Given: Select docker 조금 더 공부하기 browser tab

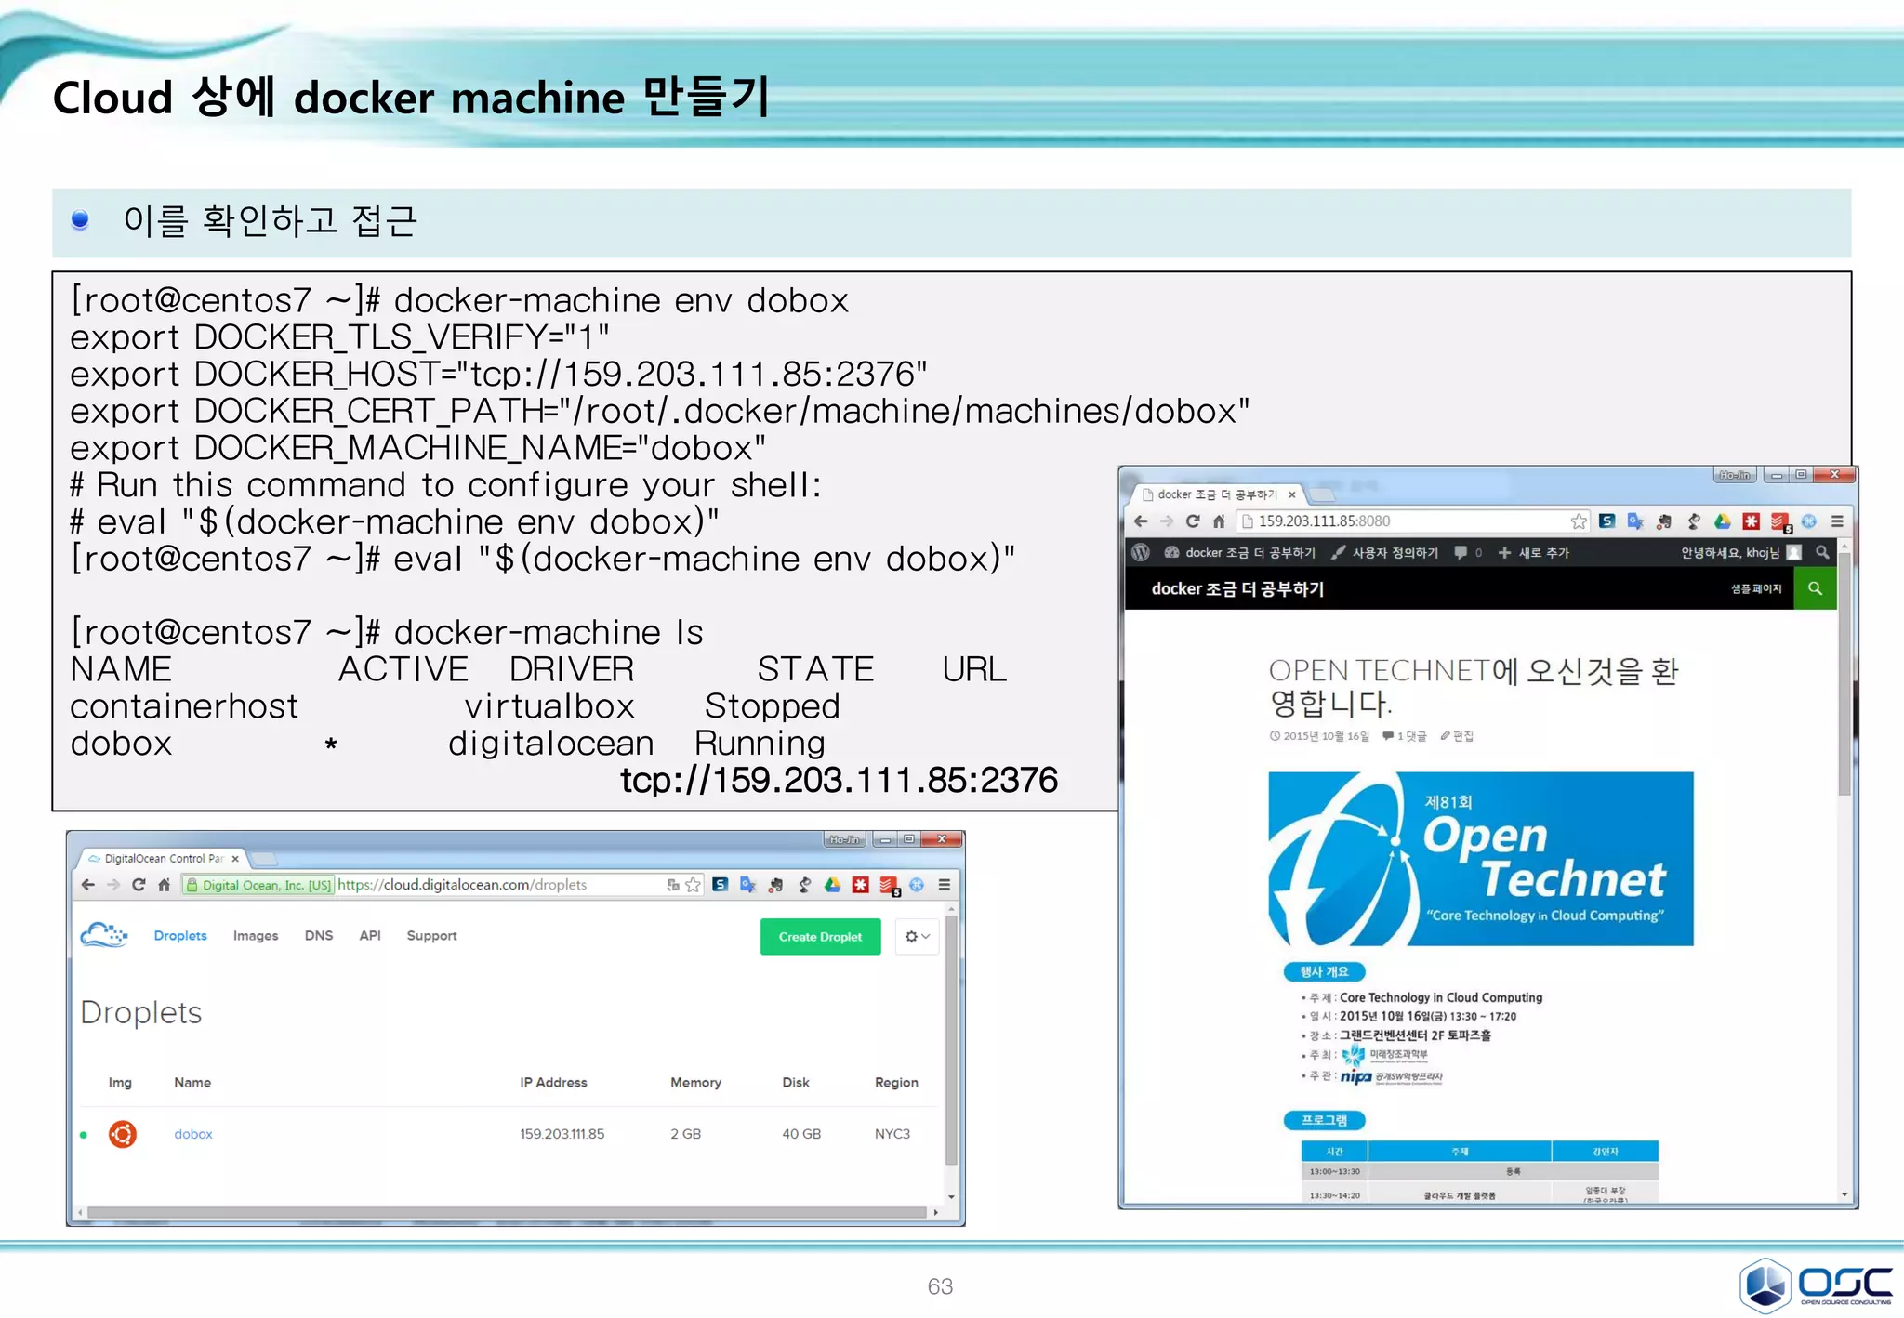Looking at the screenshot, I should pyautogui.click(x=1216, y=494).
